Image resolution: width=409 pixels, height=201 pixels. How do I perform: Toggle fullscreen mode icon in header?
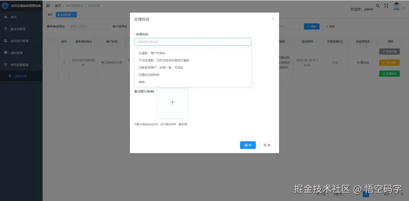386,5
